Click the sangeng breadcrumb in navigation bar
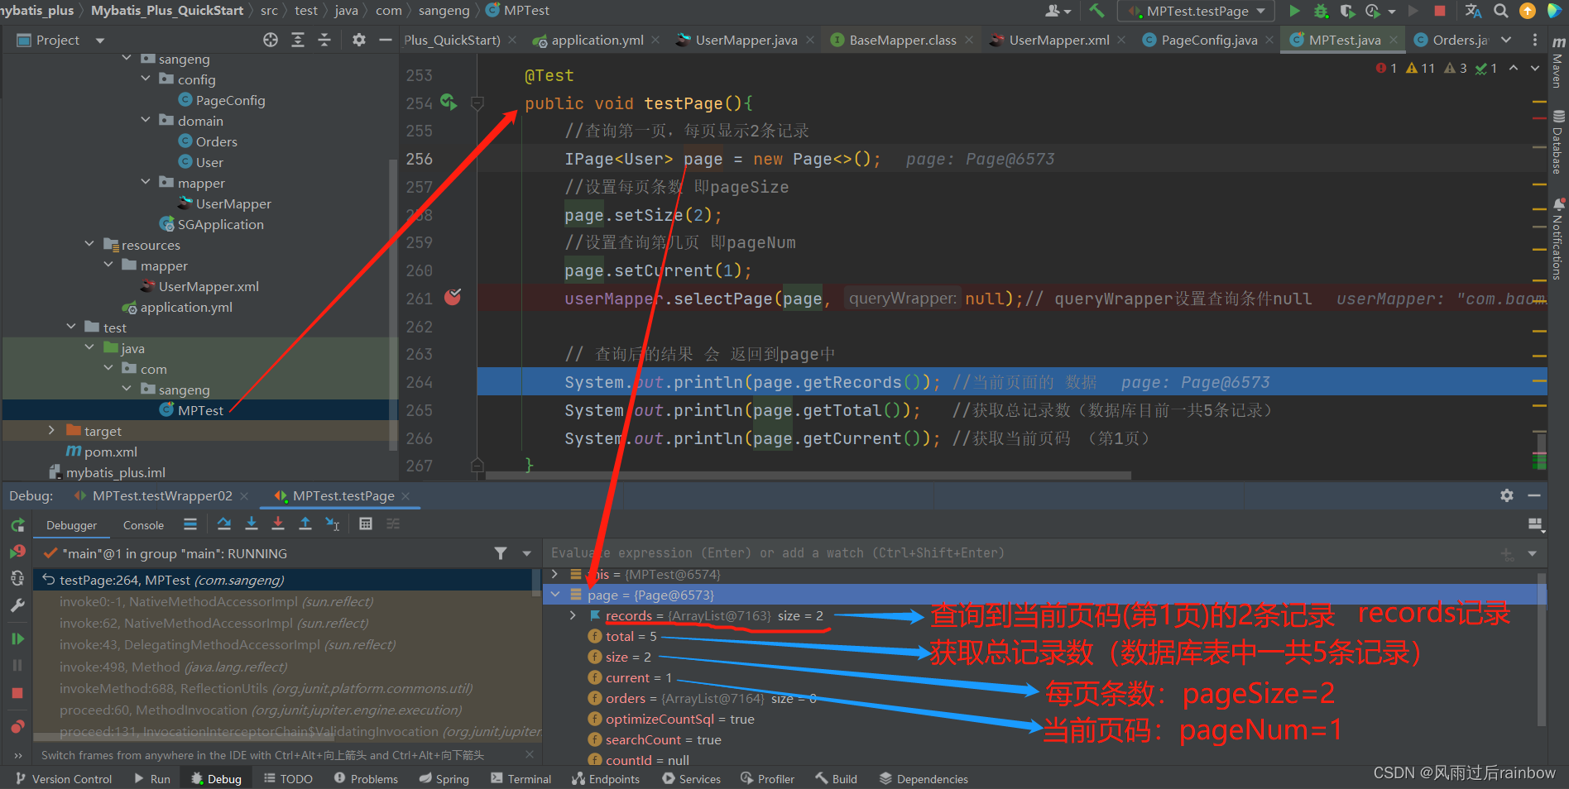Image resolution: width=1569 pixels, height=789 pixels. pos(444,11)
